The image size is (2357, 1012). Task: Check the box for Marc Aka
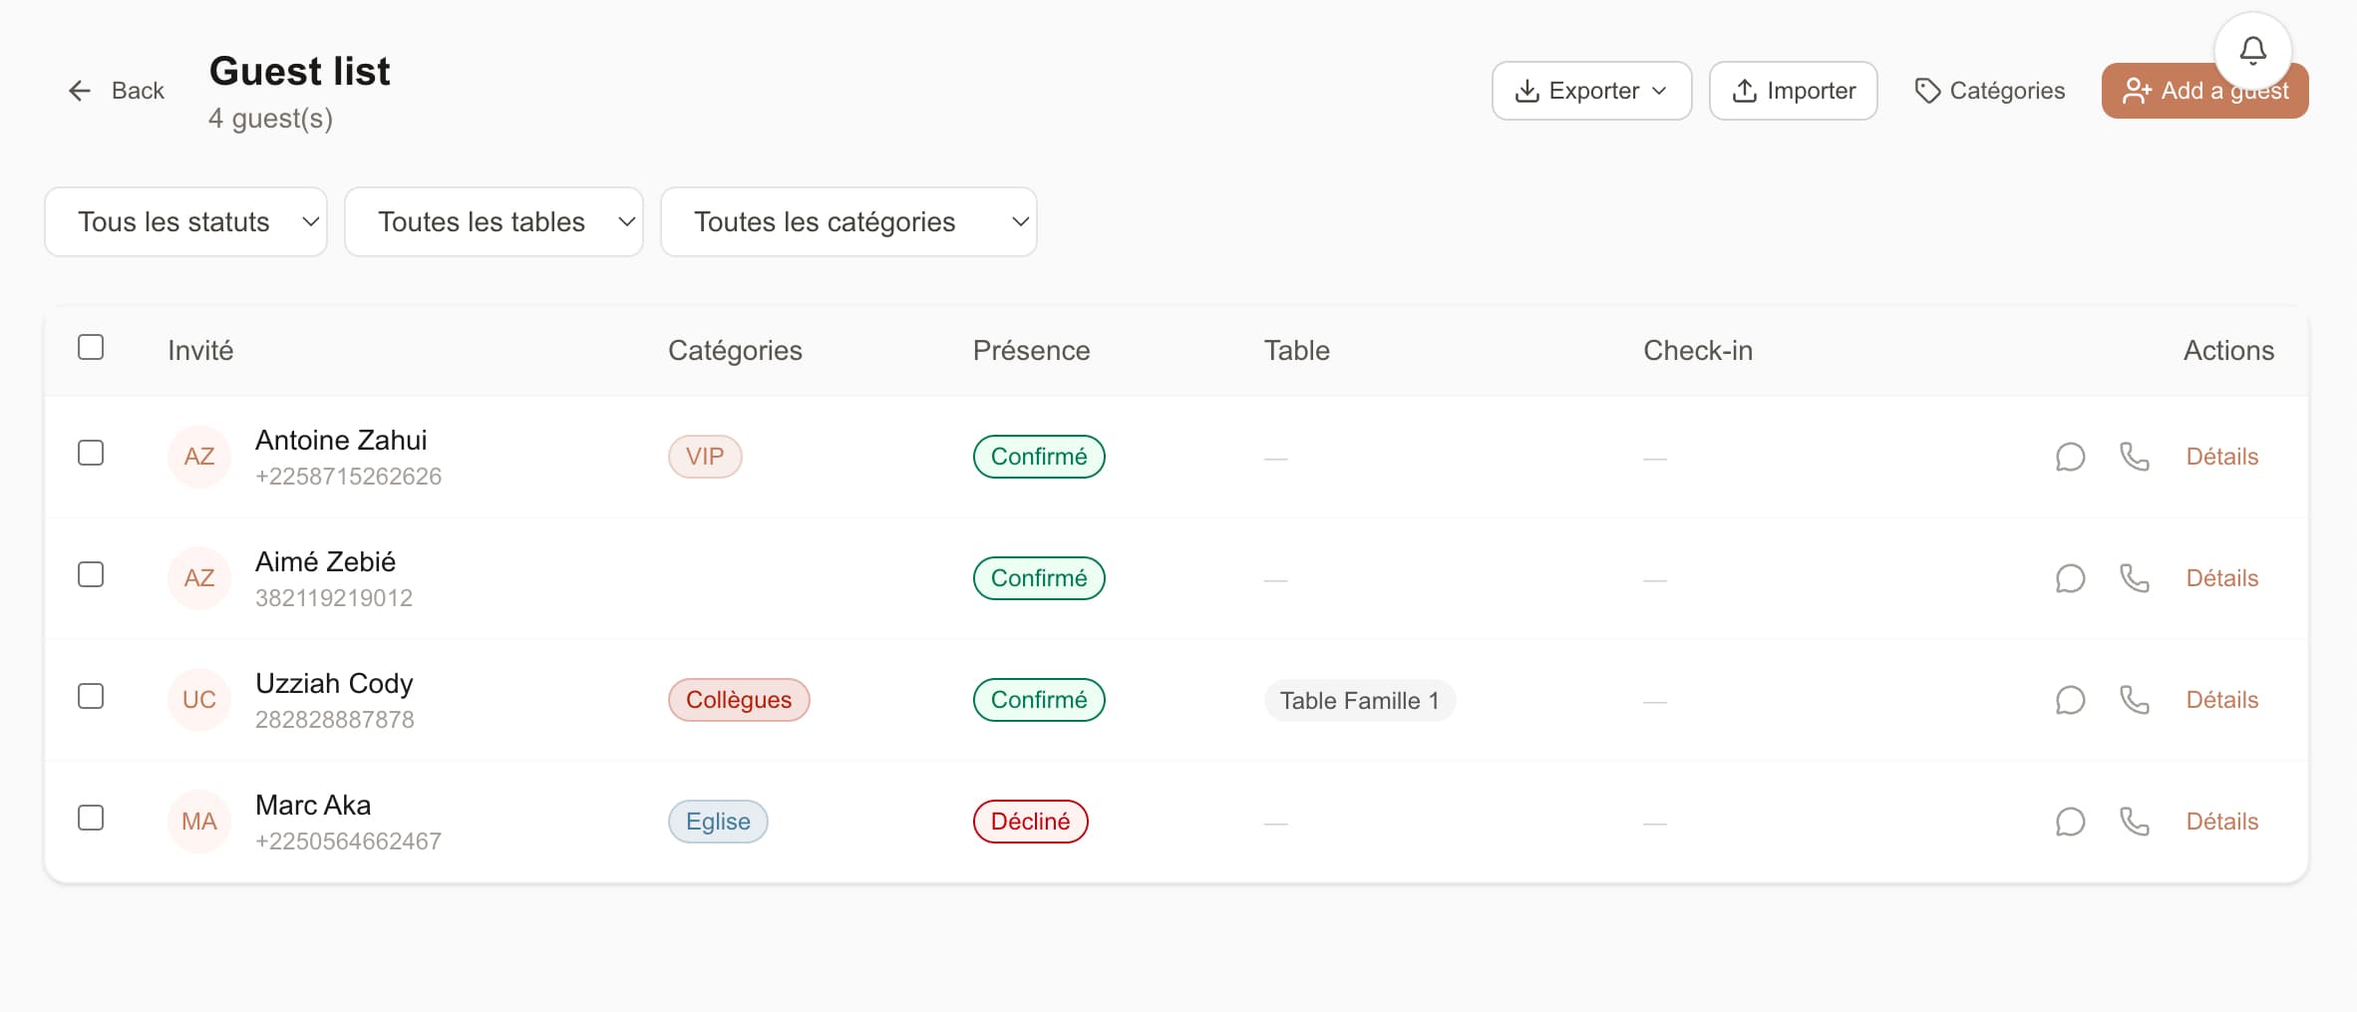[91, 818]
